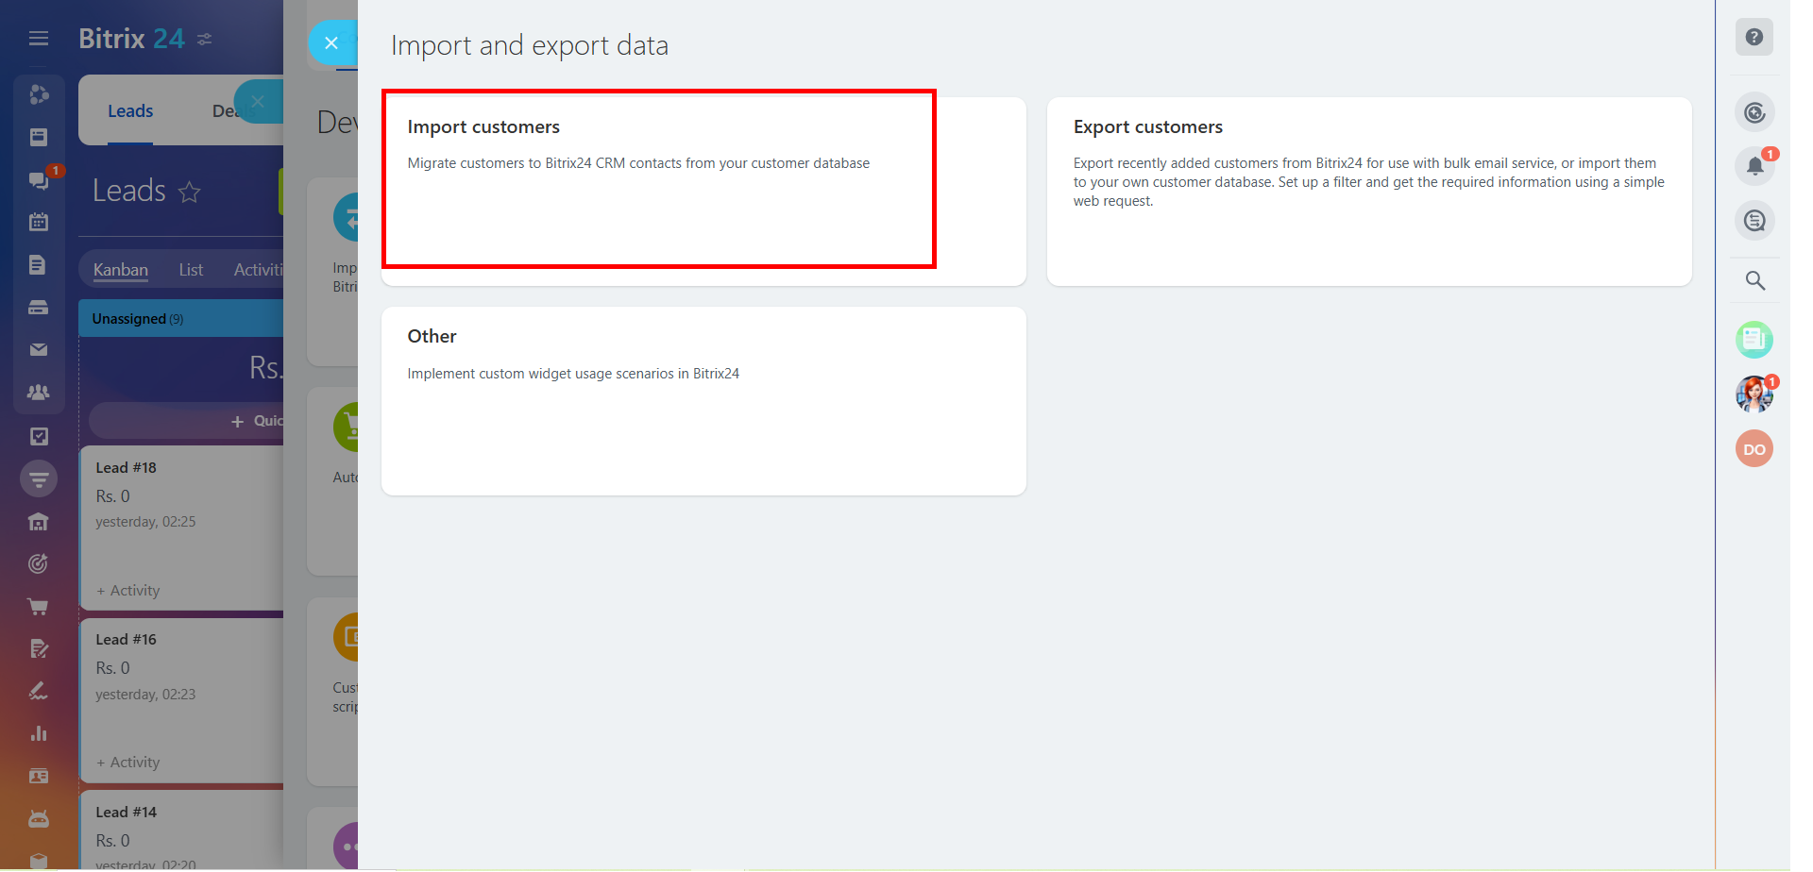Screen dimensions: 1813x872
Task: Click the circular sync icon below Help
Action: point(1754,113)
